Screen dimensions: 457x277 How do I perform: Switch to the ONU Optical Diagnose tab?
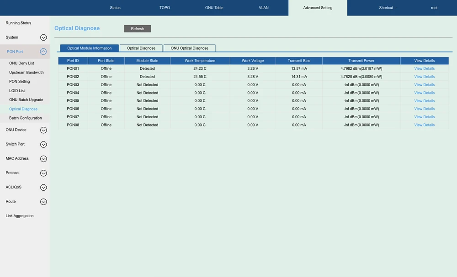[189, 48]
